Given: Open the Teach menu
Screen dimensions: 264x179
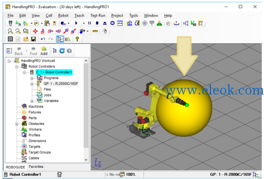Looking at the screenshot, I should tap(79, 16).
